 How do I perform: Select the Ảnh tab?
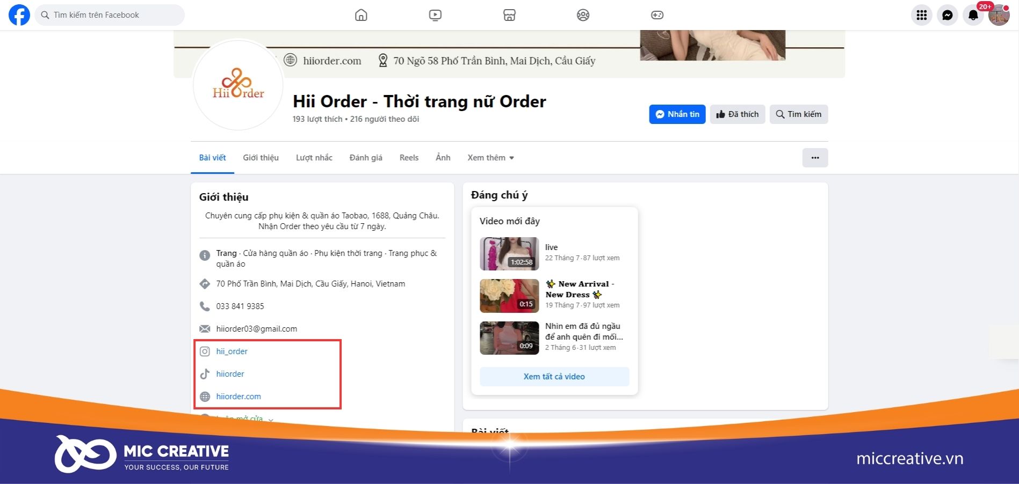pyautogui.click(x=443, y=158)
